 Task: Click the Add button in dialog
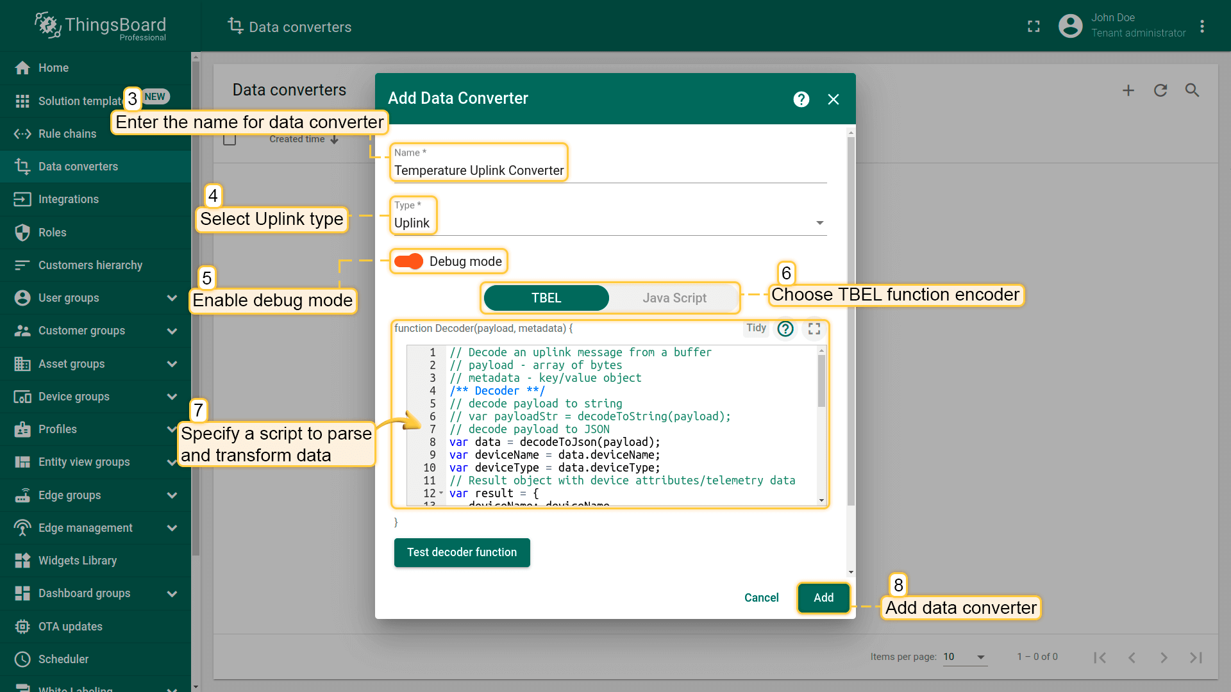(x=823, y=598)
